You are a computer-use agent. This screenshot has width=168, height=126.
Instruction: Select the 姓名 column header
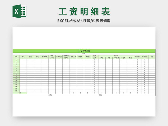pos(23,57)
